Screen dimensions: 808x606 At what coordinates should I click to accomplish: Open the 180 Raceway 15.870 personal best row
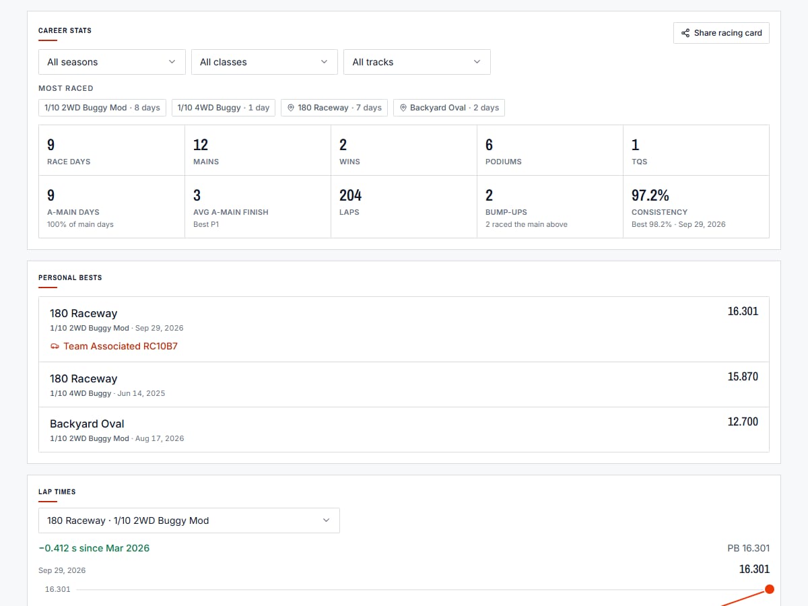click(x=404, y=384)
